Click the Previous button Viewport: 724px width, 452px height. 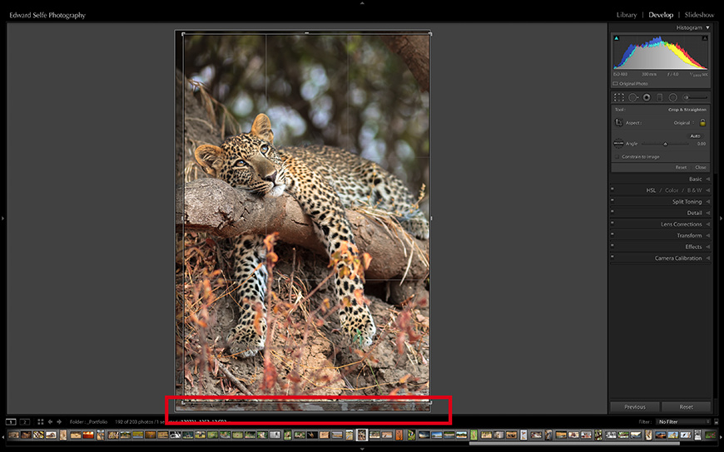635,407
